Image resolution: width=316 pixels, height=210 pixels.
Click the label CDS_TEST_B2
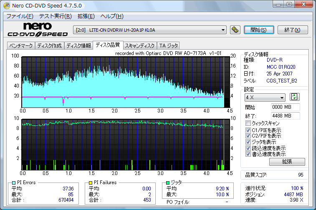(x=282, y=81)
